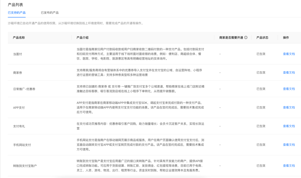Click 已生效 status of 支付有礼 row
Viewport: 301px width, 178px height.
coord(261,126)
